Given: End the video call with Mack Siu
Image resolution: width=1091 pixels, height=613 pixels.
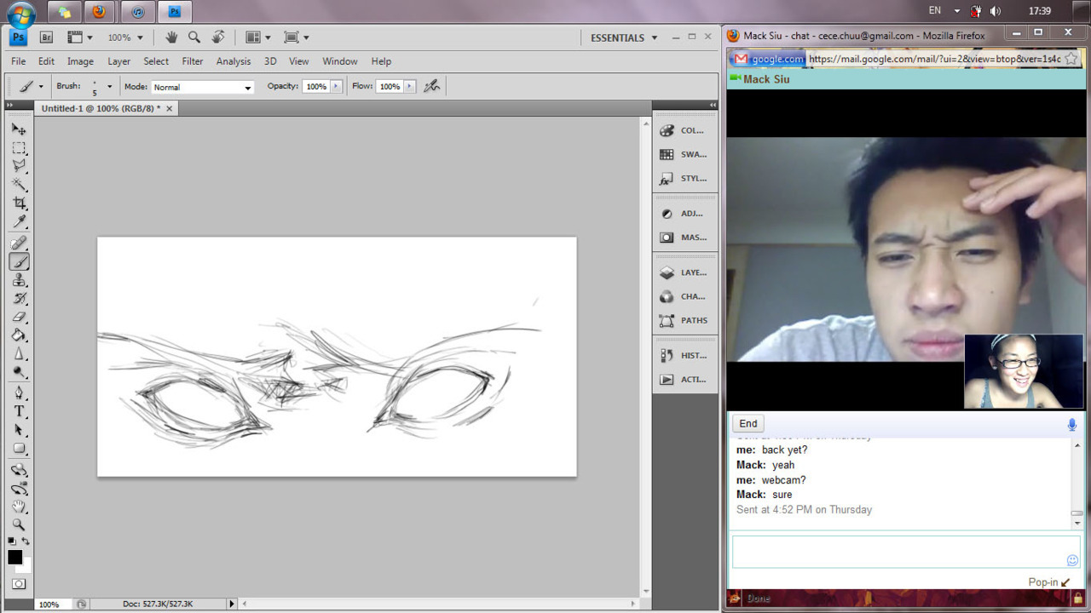Looking at the screenshot, I should pos(748,424).
